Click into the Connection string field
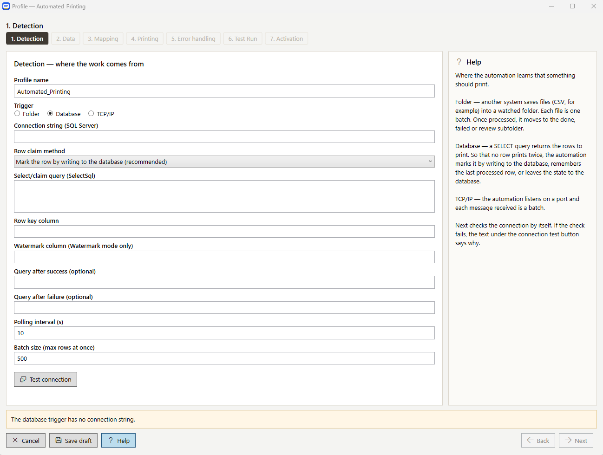The height and width of the screenshot is (455, 603). point(224,136)
